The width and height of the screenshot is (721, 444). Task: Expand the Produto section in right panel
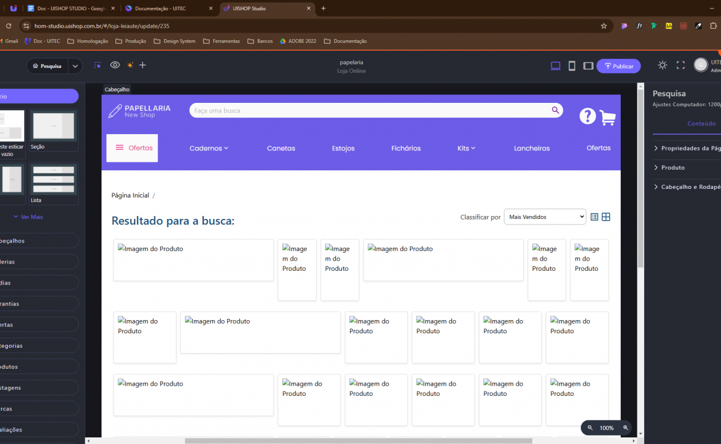pos(672,167)
